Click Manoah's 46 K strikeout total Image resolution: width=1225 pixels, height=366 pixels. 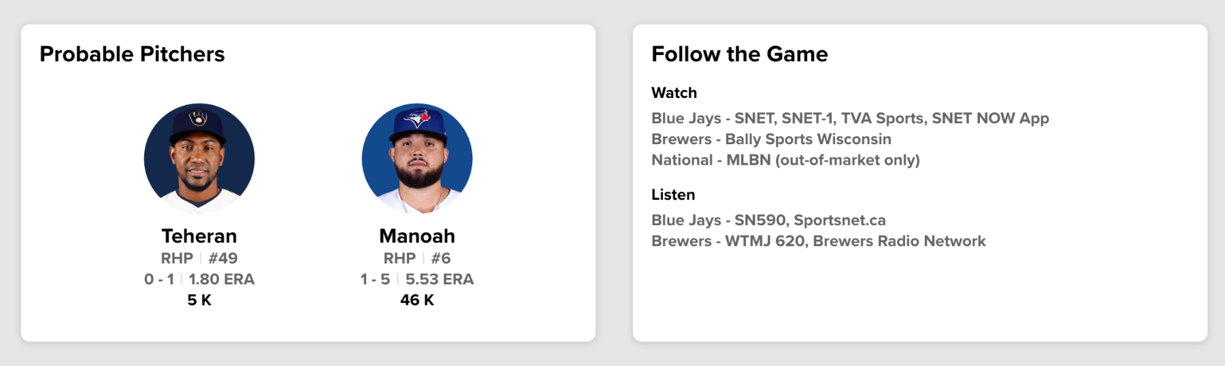coord(417,300)
